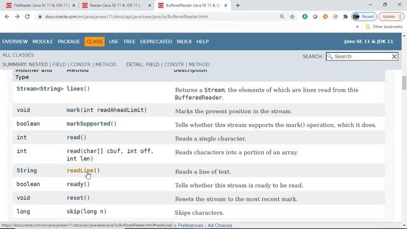This screenshot has height=229, width=407.
Task: Click the zoom magnifier icon in address bar
Action: [x=282, y=17]
